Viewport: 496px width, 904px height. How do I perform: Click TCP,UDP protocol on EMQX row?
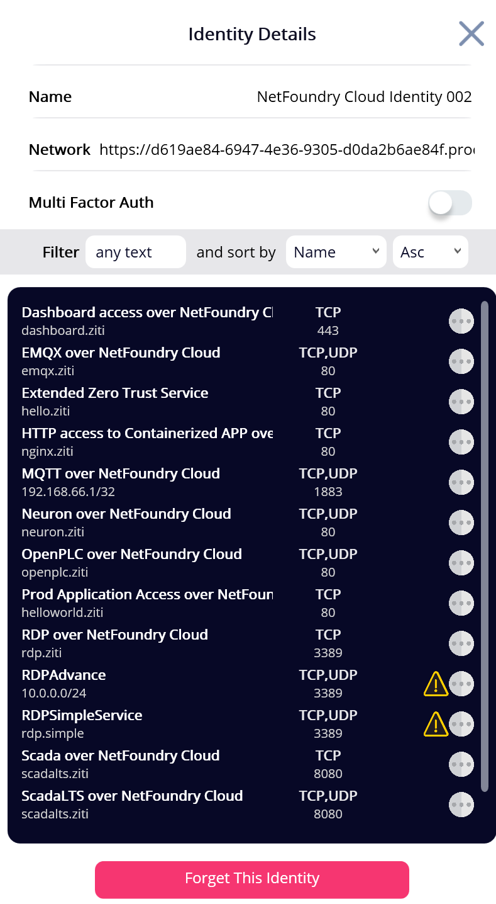(328, 353)
